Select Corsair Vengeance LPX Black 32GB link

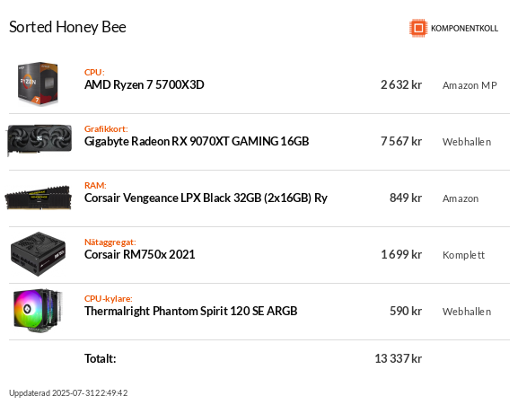206,198
